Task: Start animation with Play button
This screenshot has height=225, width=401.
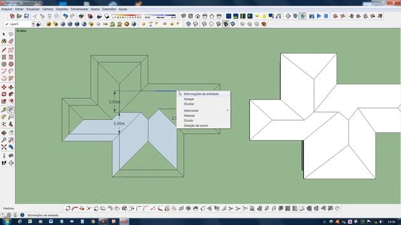Action: 319,16
